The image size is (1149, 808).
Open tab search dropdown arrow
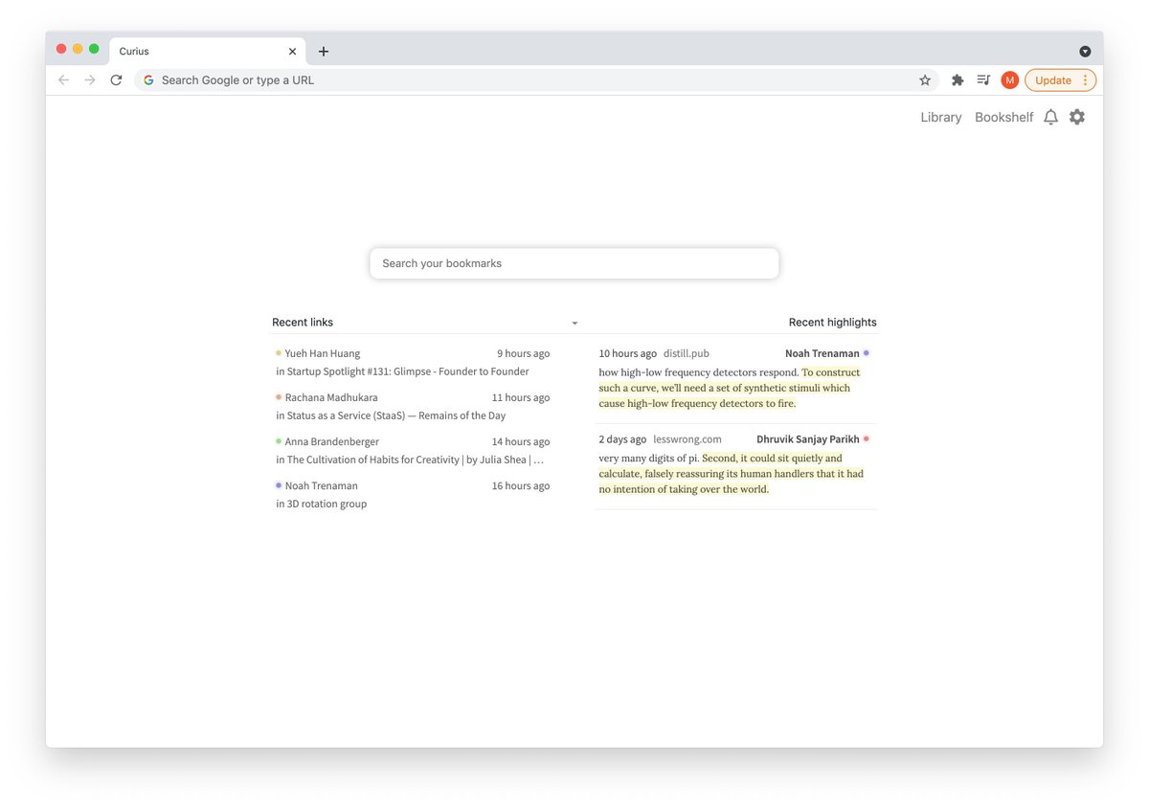(1085, 52)
